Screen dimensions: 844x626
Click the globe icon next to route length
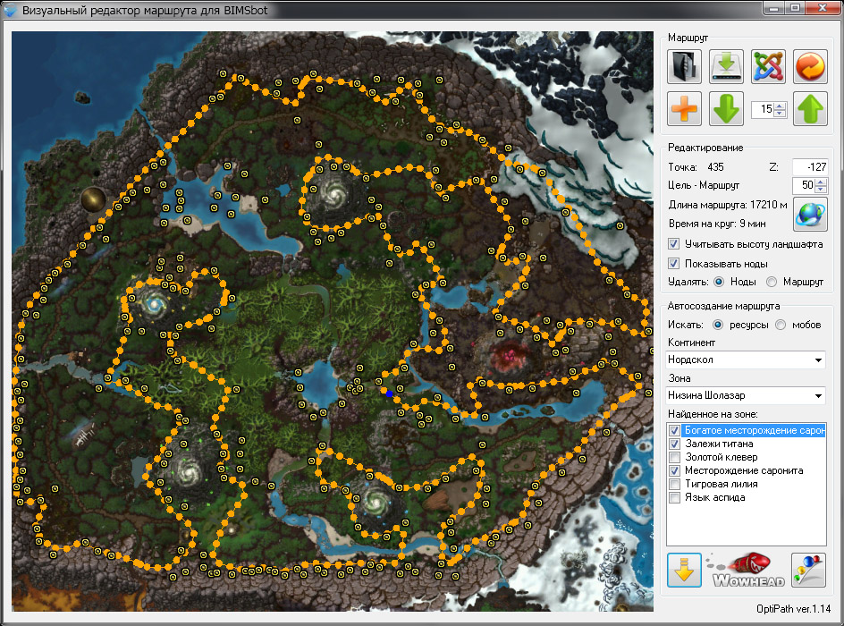tap(810, 214)
